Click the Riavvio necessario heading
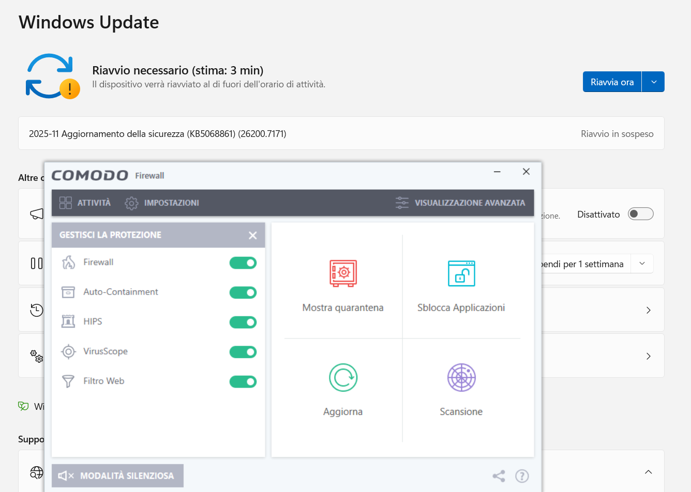The width and height of the screenshot is (691, 492). (178, 70)
